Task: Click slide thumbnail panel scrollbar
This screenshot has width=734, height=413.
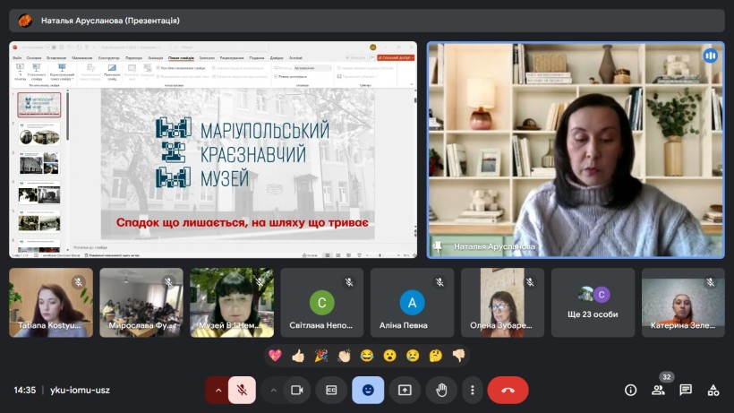Action: (x=67, y=117)
